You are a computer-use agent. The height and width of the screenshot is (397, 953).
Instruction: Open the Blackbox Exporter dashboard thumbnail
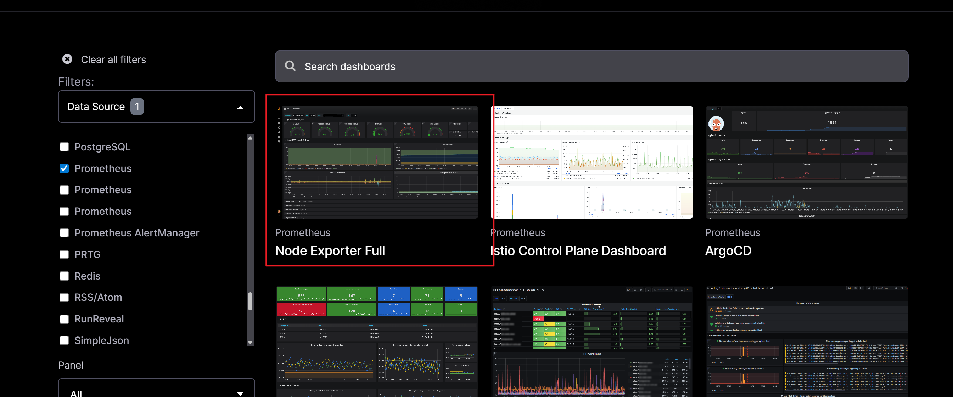pyautogui.click(x=592, y=341)
